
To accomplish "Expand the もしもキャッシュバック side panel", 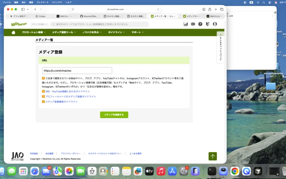I will [221, 47].
